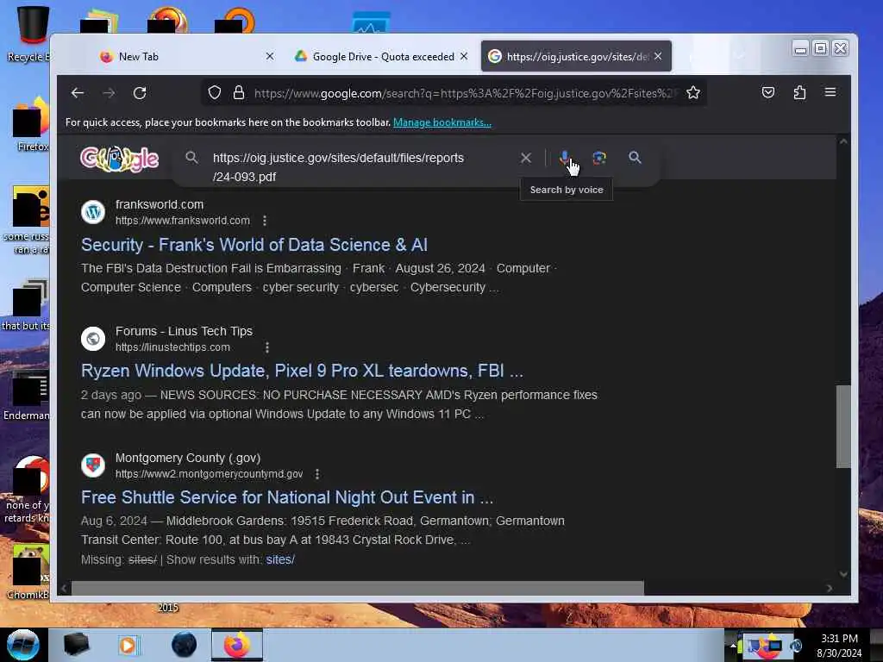
Task: Go back to previous page in Firefox
Action: [x=77, y=93]
